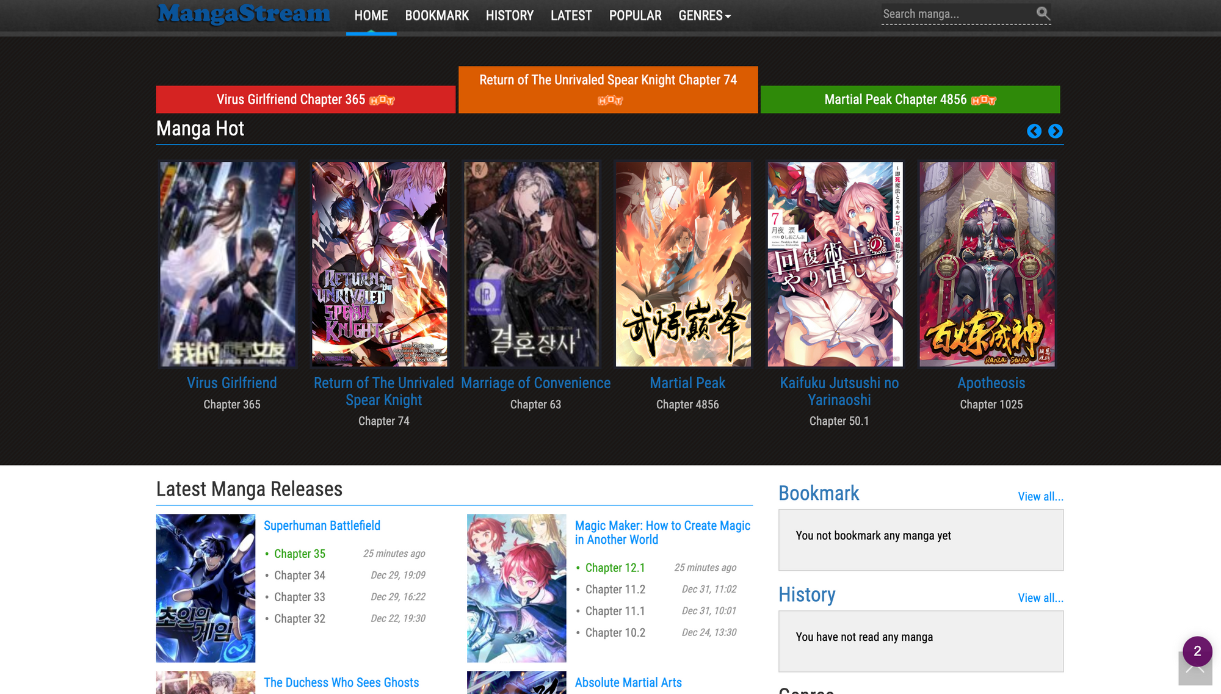The width and height of the screenshot is (1221, 694).
Task: Expand the Genres dropdown menu
Action: 705,16
